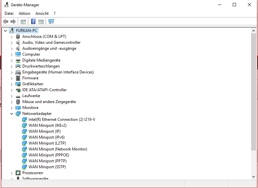Image resolution: width=258 pixels, height=188 pixels.
Task: Select the IDE ATA/ATAPI-Controller label
Action: [45, 90]
